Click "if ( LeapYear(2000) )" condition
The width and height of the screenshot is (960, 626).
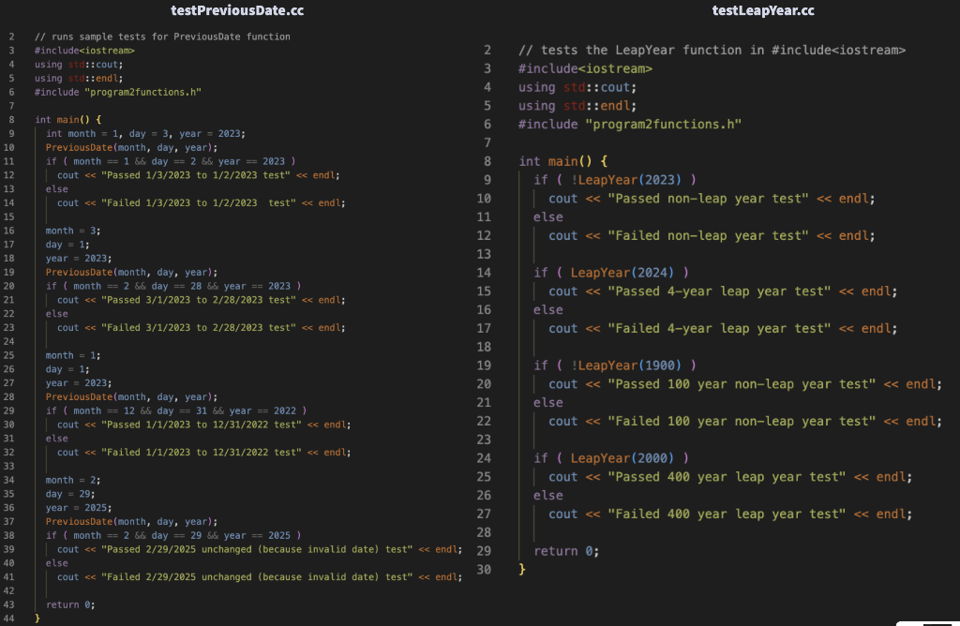611,458
